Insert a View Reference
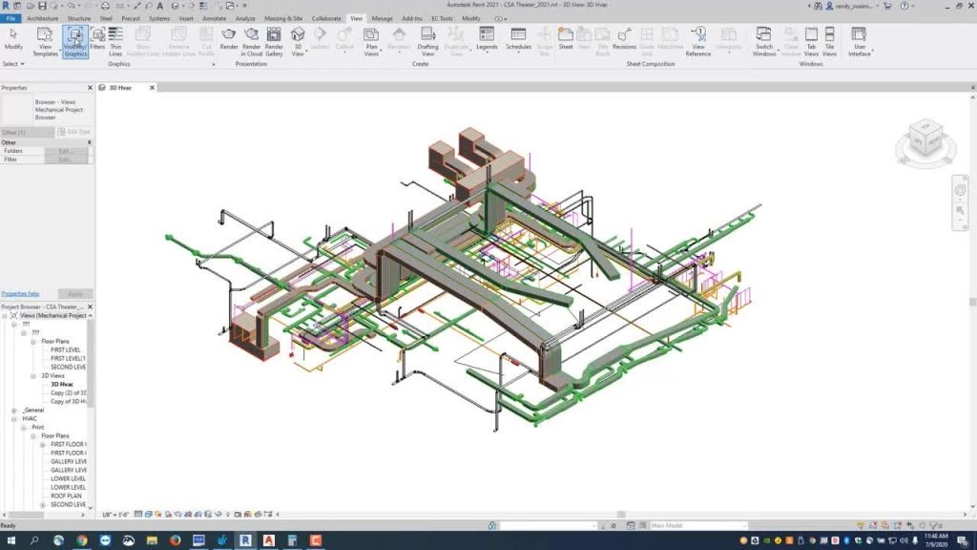Screen dimensions: 977x550 coord(698,41)
